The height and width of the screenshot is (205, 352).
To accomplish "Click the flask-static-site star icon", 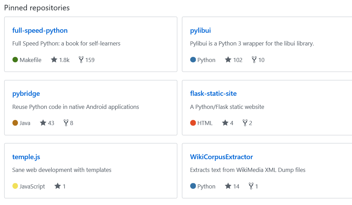I will (225, 123).
